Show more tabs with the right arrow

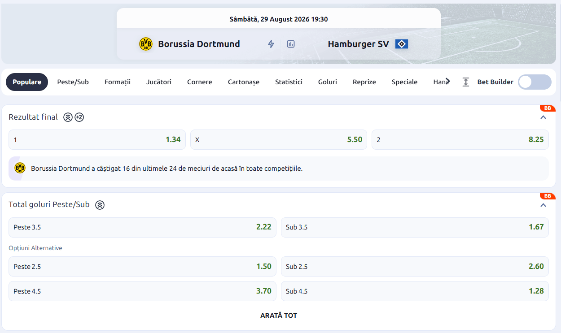[x=447, y=81]
